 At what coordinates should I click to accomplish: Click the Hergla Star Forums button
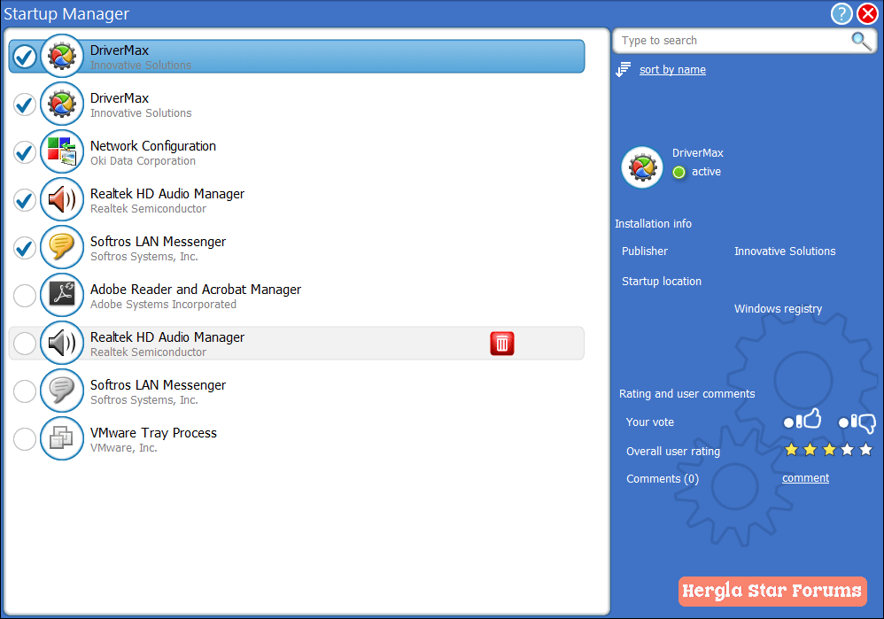click(772, 591)
